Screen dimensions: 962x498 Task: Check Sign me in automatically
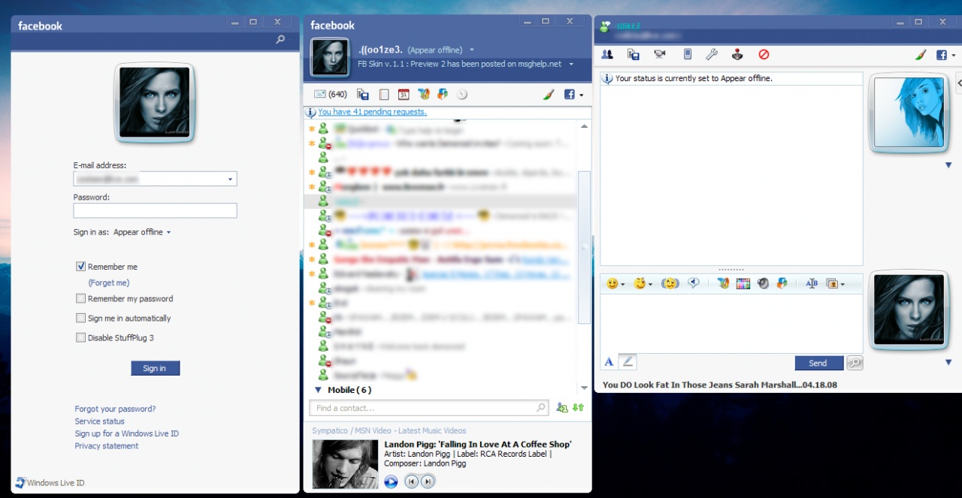[x=81, y=318]
